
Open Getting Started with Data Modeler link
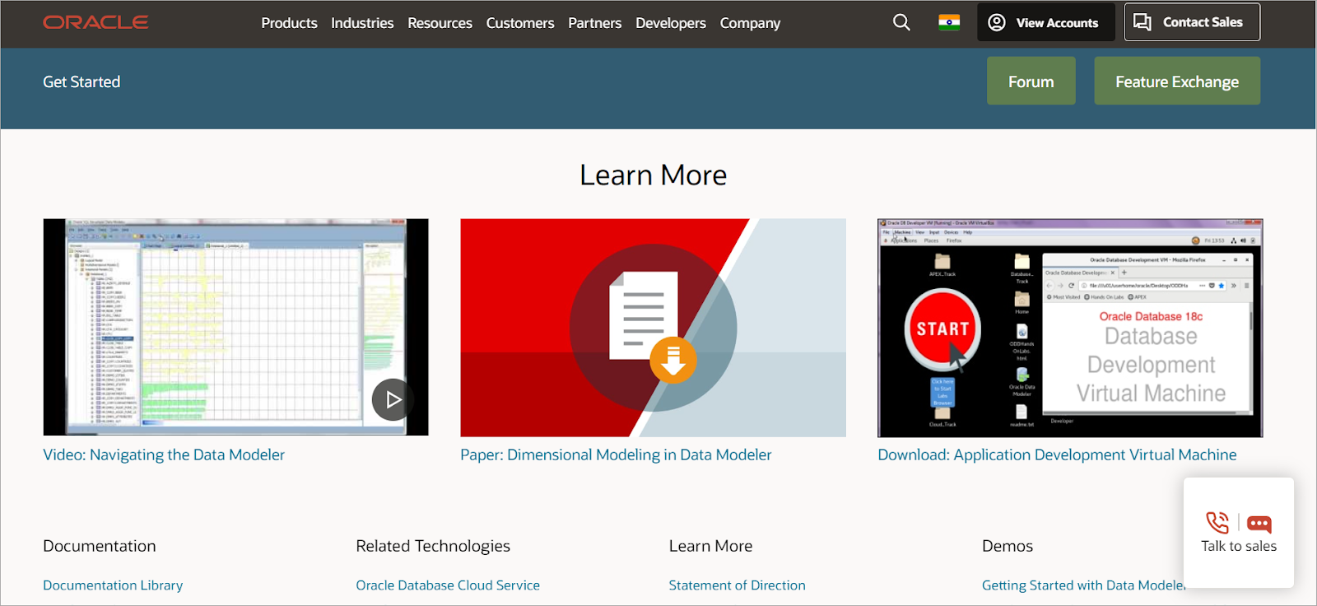(x=1082, y=585)
